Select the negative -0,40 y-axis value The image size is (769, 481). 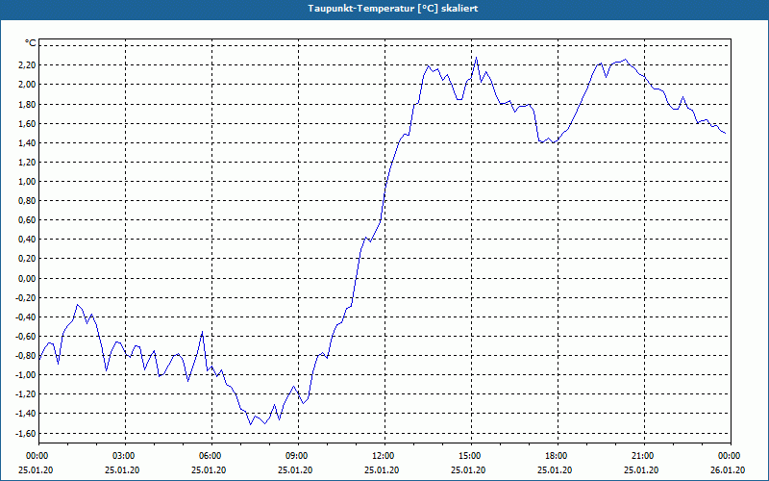[27, 317]
